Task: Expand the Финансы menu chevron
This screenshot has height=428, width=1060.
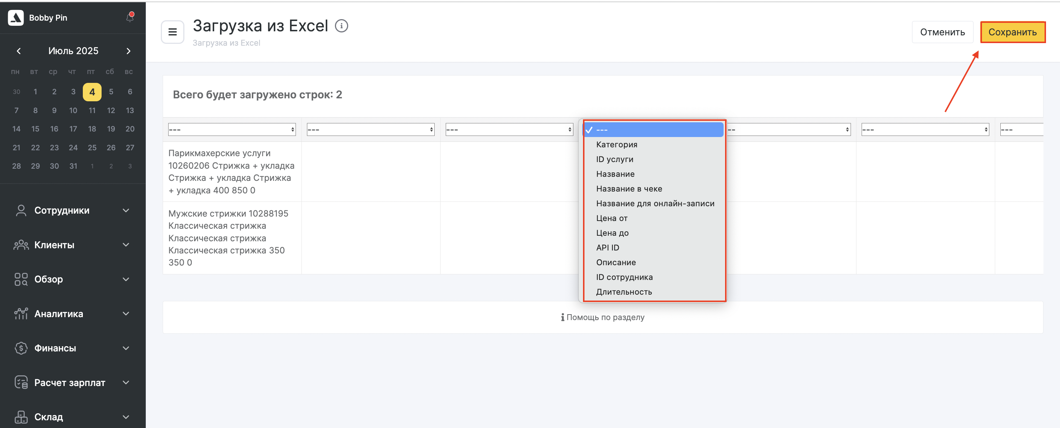Action: pos(126,348)
